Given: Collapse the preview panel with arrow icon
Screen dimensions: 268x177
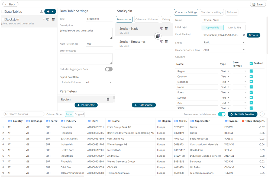Looking at the screenshot, I should (x=262, y=114).
